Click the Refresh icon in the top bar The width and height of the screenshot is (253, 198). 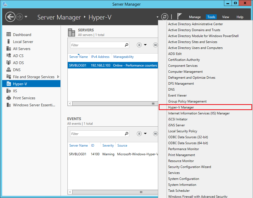pos(165,17)
